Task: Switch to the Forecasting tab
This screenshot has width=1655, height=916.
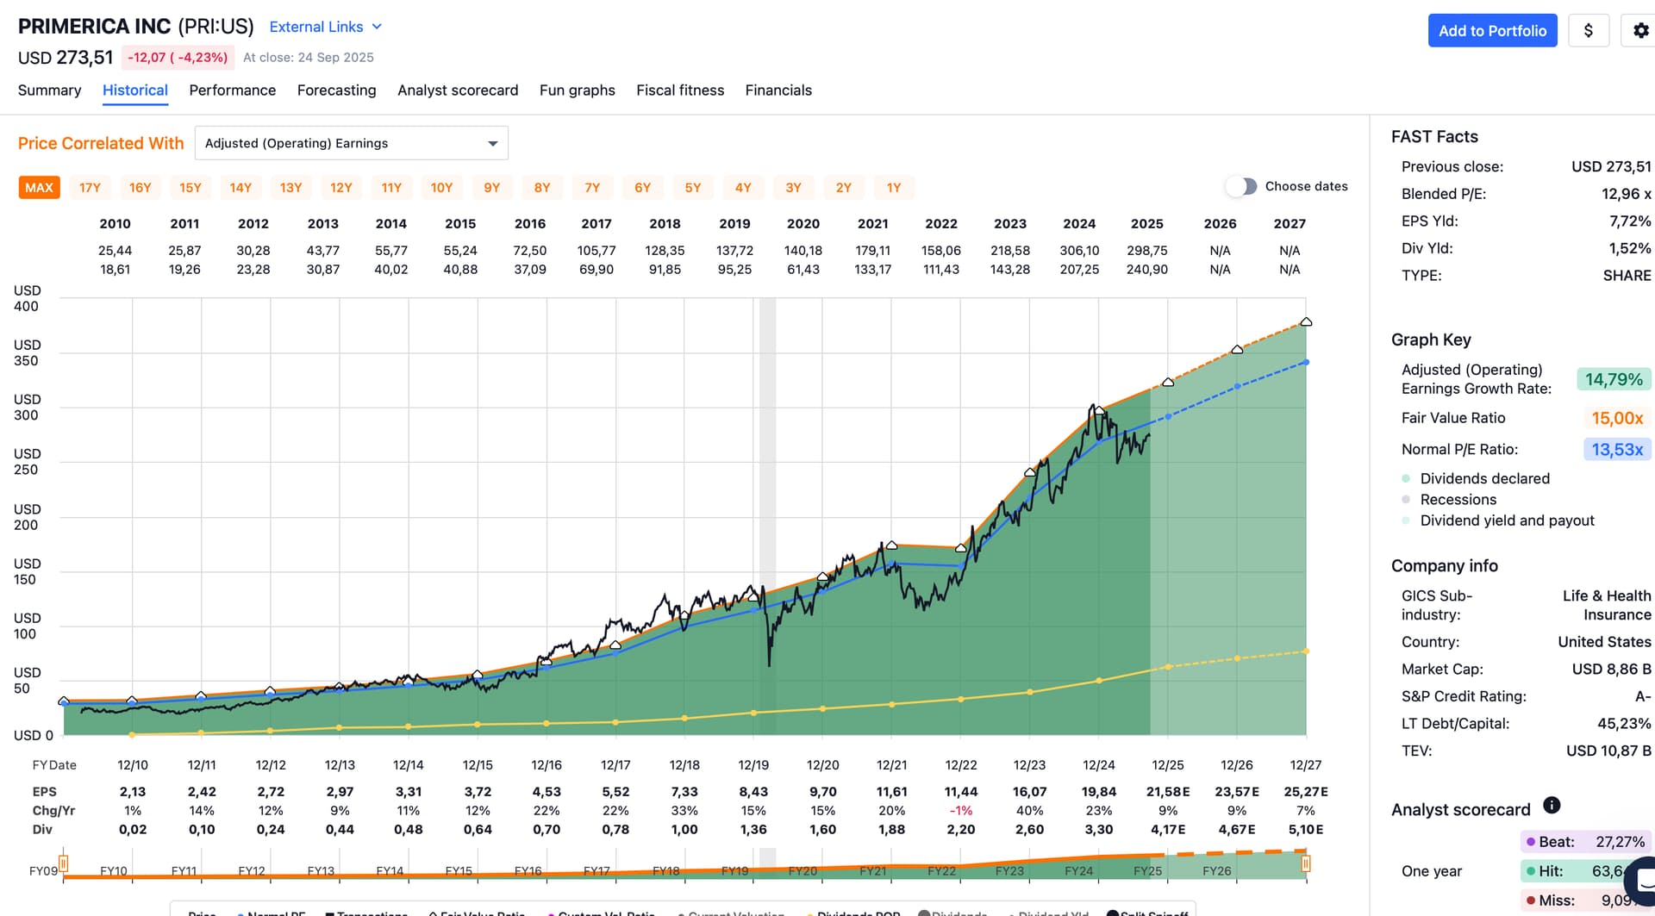Action: (336, 90)
